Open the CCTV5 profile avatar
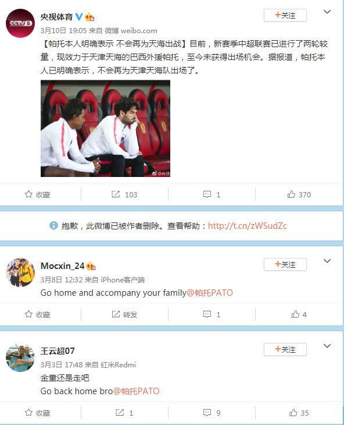The image size is (344, 425). pos(20,23)
